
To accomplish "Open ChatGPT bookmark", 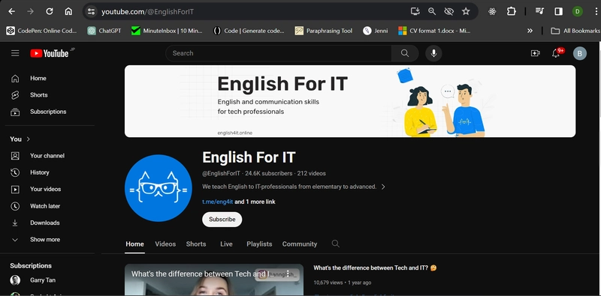I will tap(104, 31).
